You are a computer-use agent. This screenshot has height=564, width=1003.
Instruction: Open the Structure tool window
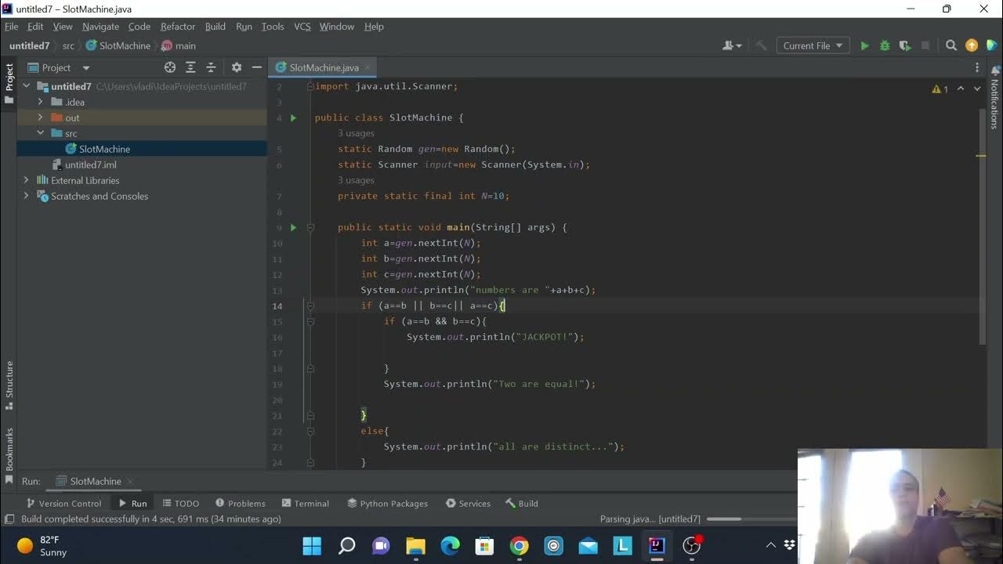9,384
